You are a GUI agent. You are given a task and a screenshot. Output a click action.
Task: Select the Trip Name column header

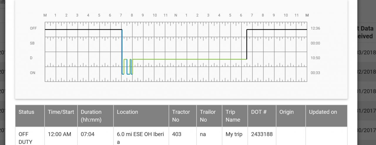coord(233,116)
